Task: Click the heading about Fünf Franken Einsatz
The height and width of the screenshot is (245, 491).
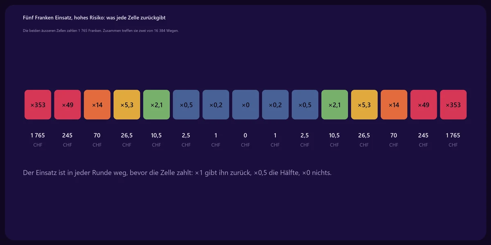Action: click(95, 18)
